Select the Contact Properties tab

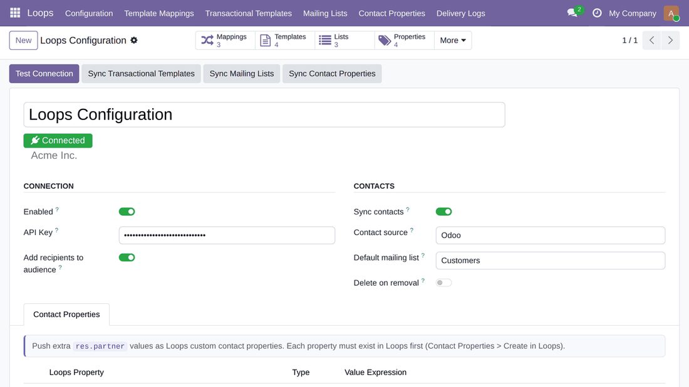(66, 314)
